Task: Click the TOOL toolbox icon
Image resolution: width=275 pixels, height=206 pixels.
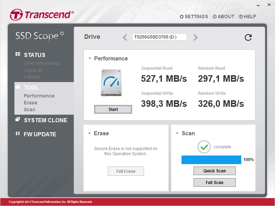Action: pyautogui.click(x=18, y=87)
